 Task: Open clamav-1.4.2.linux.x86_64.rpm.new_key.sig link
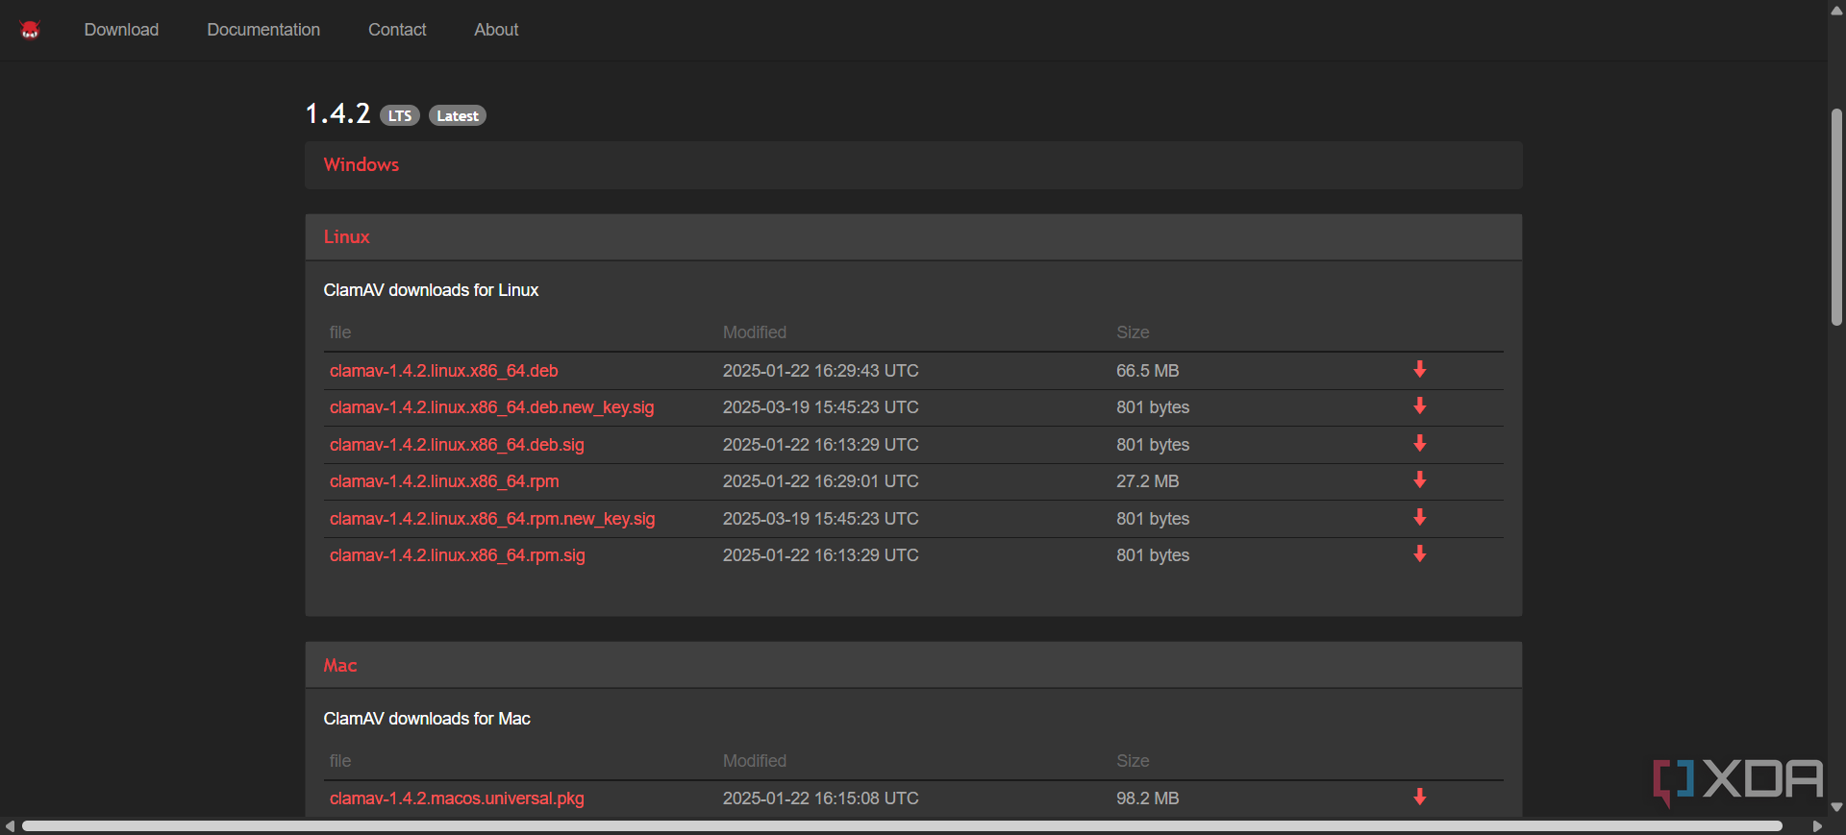(492, 519)
